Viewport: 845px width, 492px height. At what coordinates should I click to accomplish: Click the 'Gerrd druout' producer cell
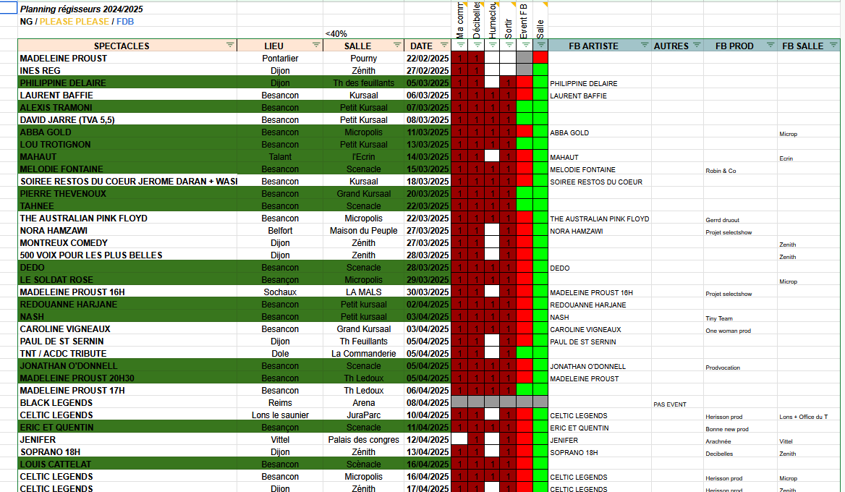tap(740, 220)
